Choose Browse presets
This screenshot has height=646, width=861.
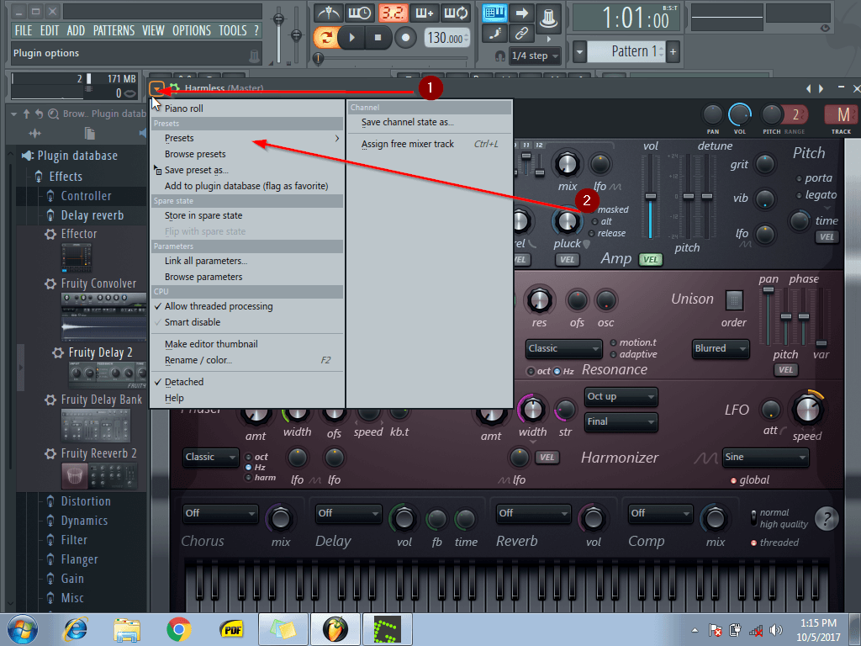(247, 154)
